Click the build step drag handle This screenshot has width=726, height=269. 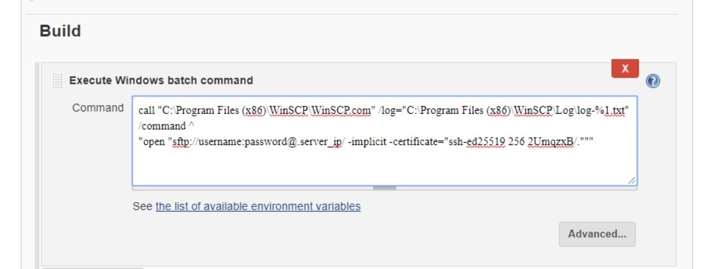(57, 81)
